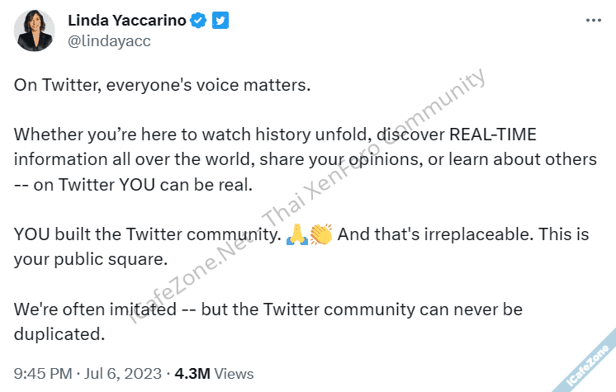Click the Linda Yaccarino display name
Image resolution: width=616 pixels, height=392 pixels.
pos(126,21)
